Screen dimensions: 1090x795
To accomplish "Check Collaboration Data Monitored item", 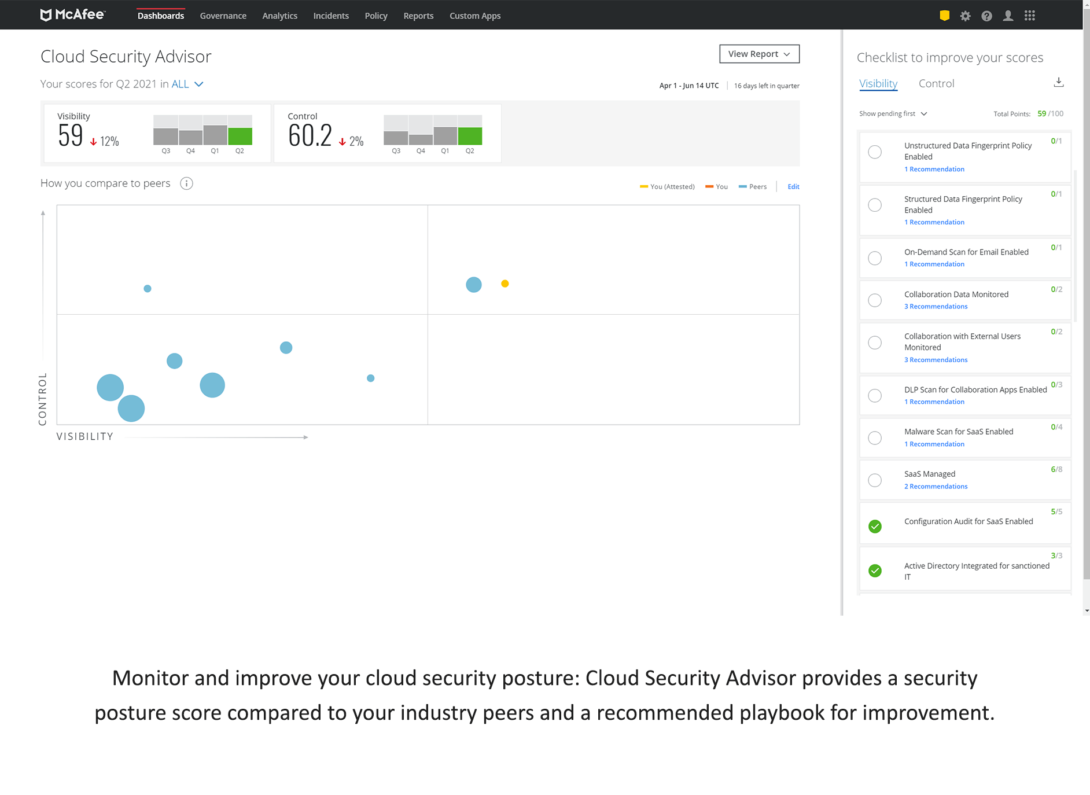I will tap(875, 300).
